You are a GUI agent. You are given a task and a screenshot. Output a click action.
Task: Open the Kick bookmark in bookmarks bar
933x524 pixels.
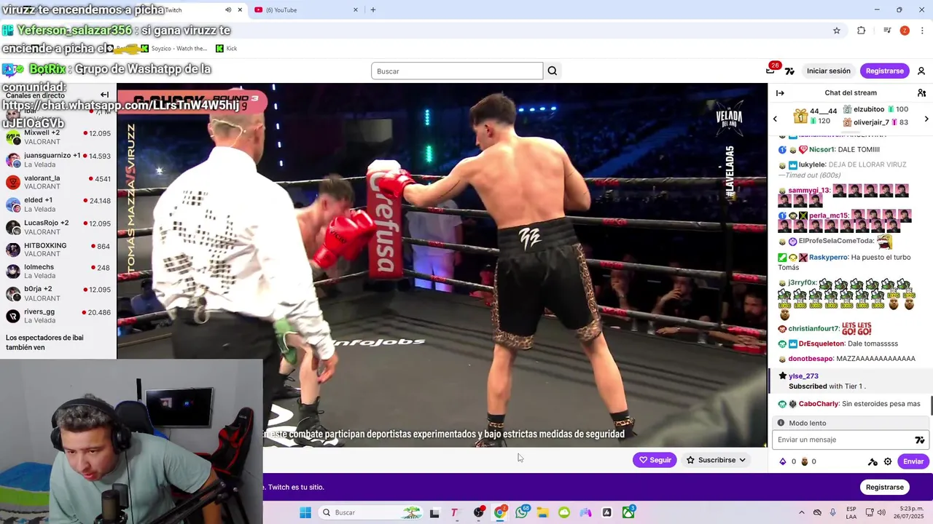tap(227, 48)
